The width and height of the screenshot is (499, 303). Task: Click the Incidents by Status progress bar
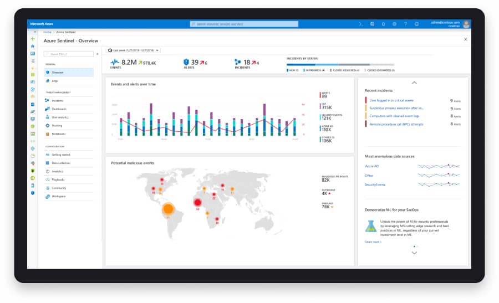340,64
